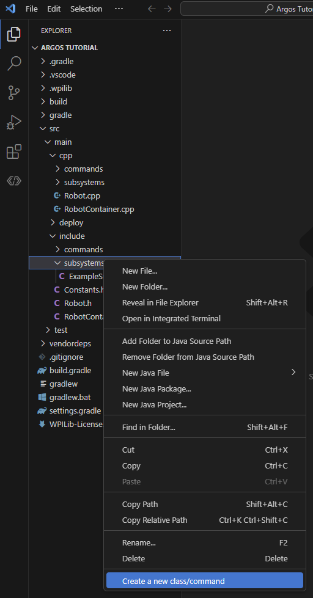This screenshot has height=598, width=313.
Task: Collapse the main folder
Action: (x=48, y=142)
